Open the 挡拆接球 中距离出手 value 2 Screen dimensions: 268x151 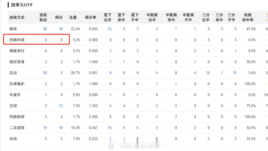point(157,117)
